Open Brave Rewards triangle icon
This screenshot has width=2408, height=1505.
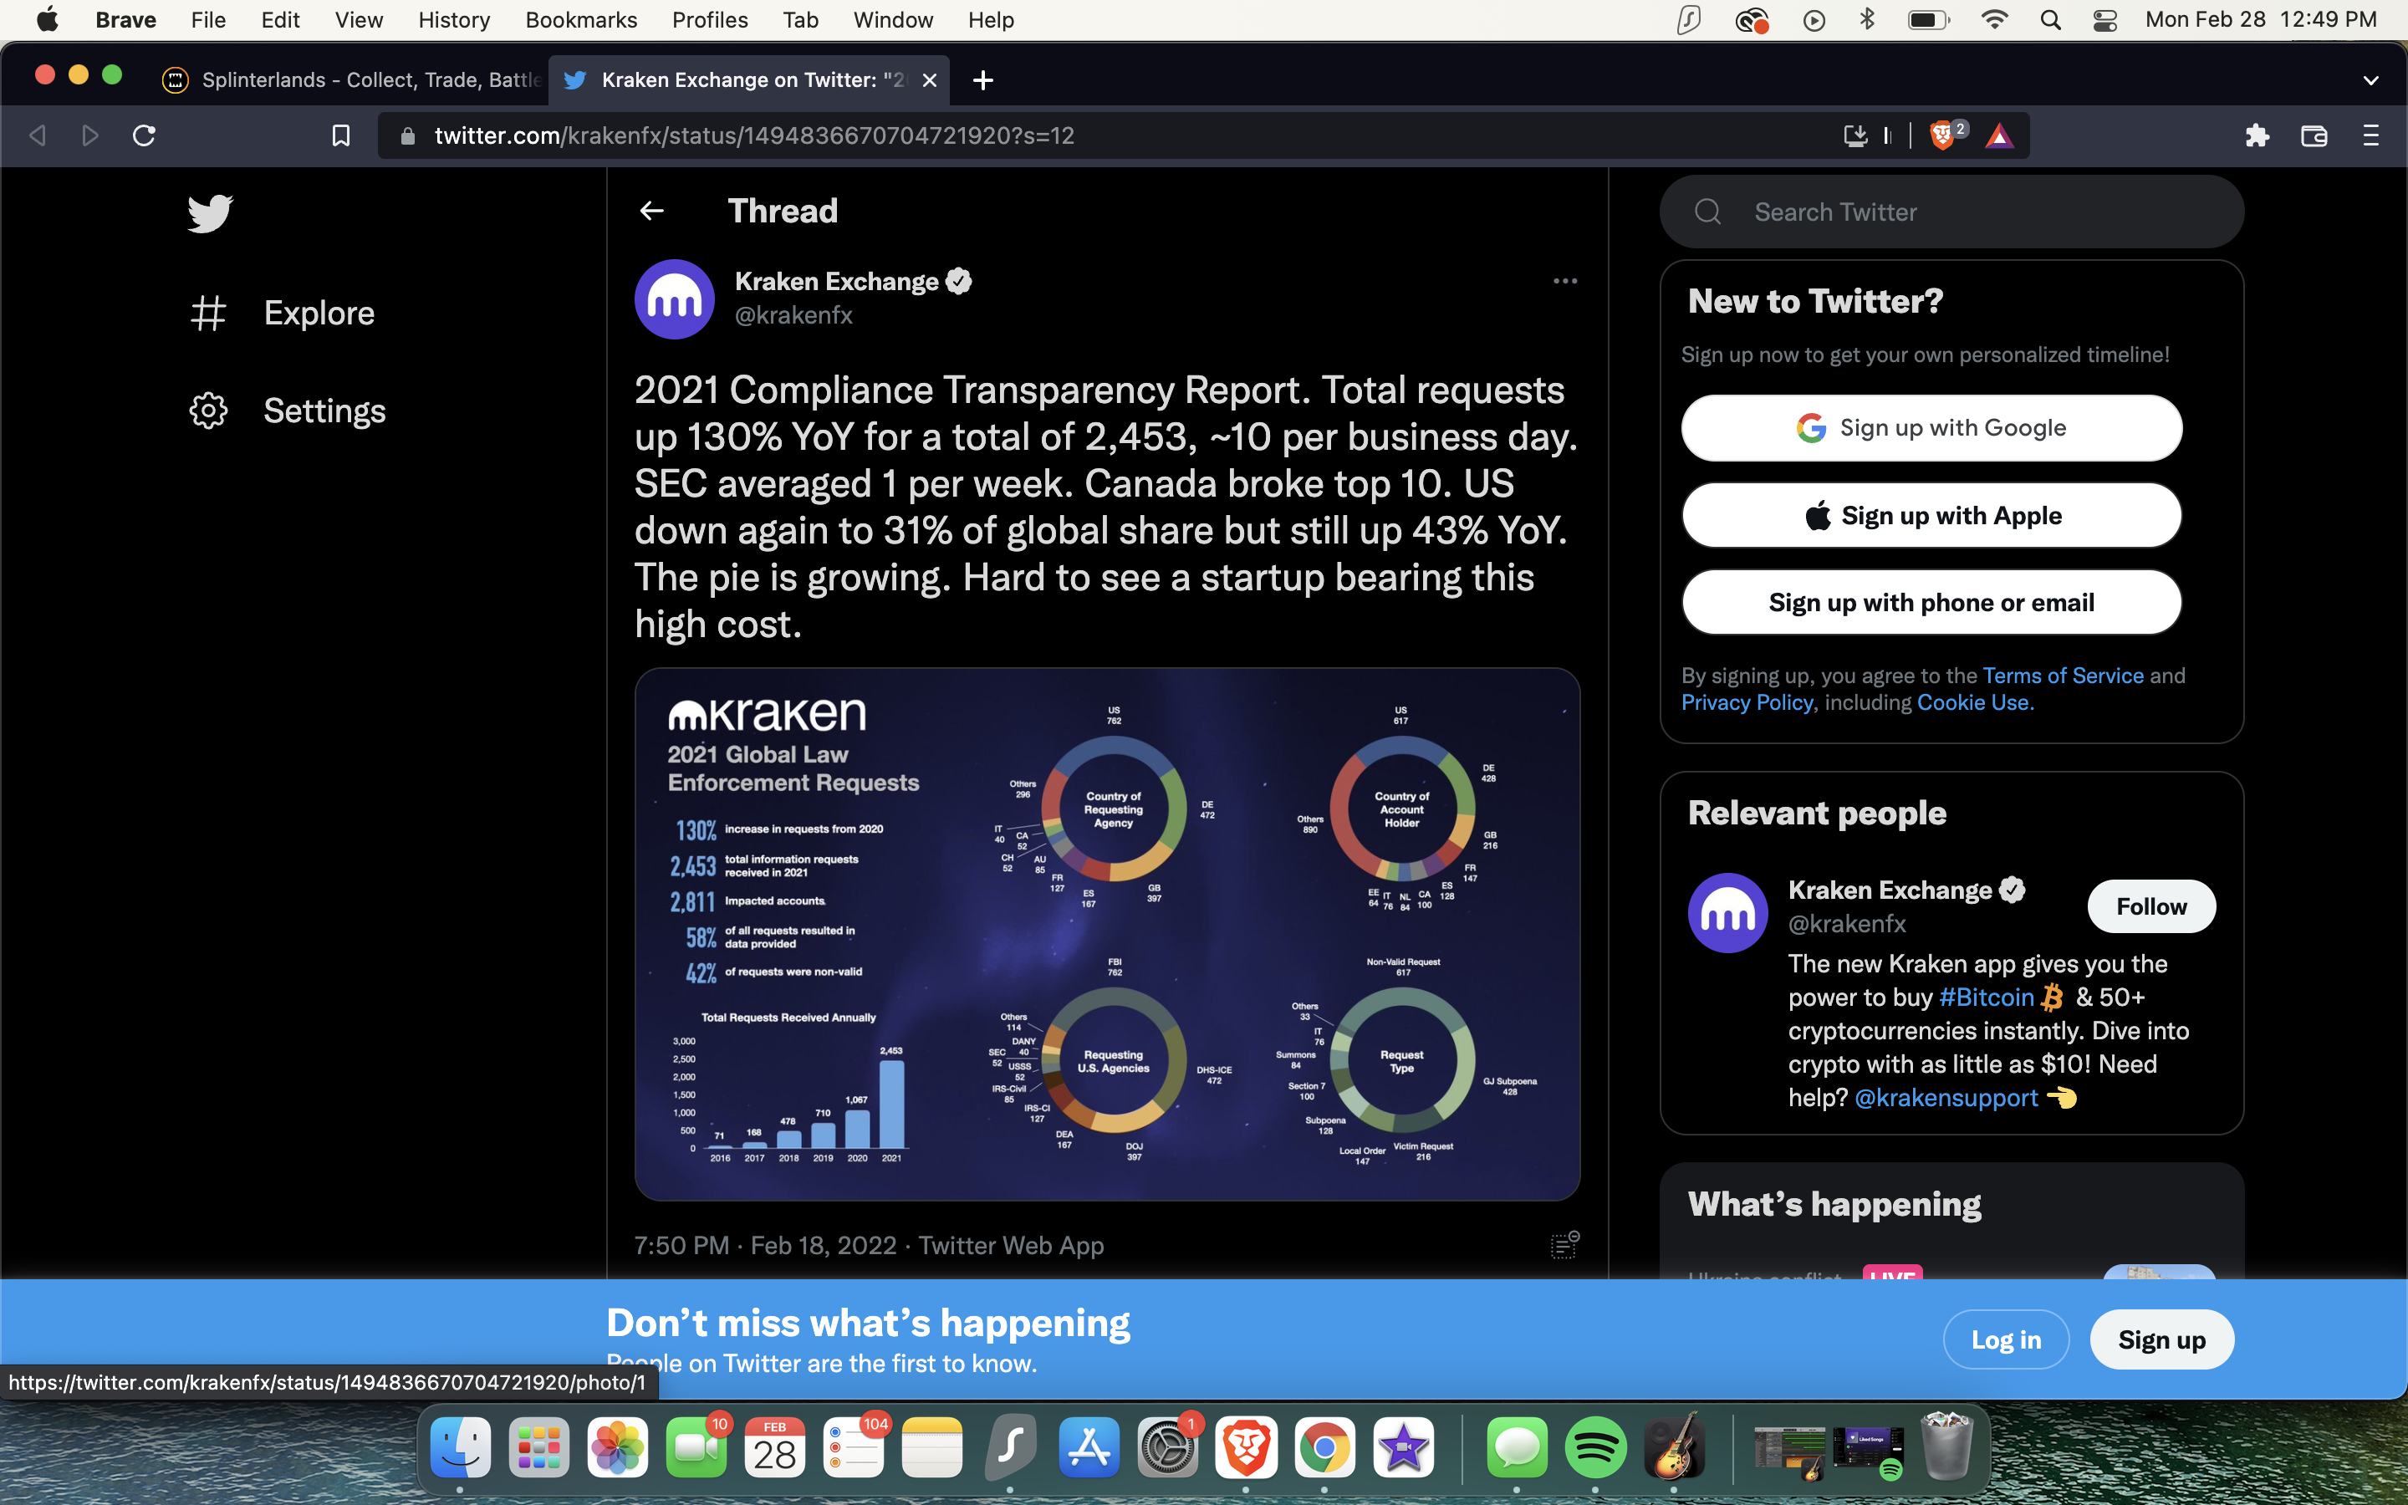pyautogui.click(x=1999, y=135)
